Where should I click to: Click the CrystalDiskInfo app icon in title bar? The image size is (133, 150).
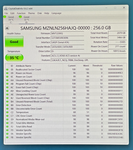coord(6,8)
